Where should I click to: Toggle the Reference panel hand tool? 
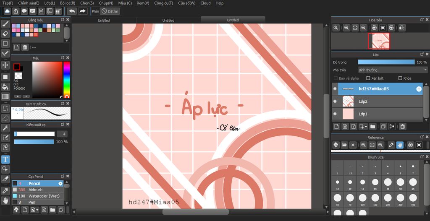pos(400,145)
